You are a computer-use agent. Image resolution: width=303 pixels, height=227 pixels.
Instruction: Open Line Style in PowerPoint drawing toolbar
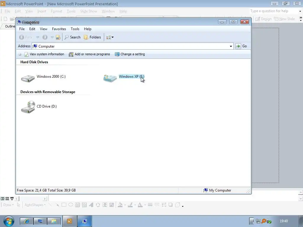pos(150,205)
